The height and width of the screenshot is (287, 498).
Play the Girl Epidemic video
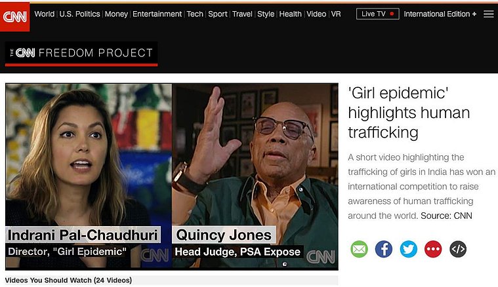172,177
